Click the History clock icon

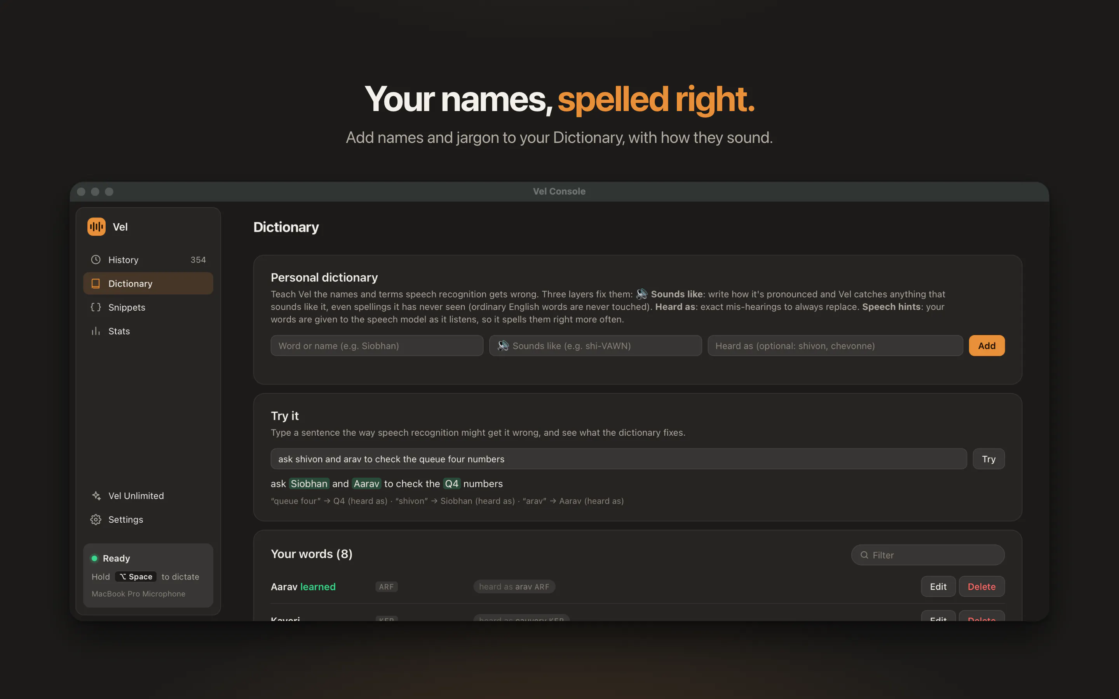point(96,260)
